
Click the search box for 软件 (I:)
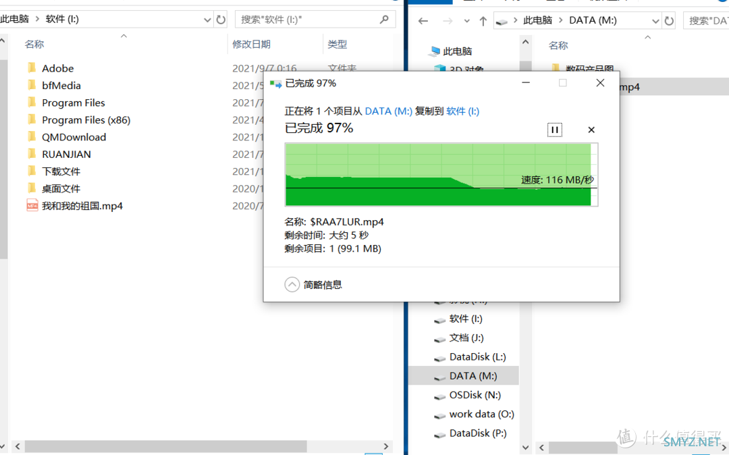[315, 20]
